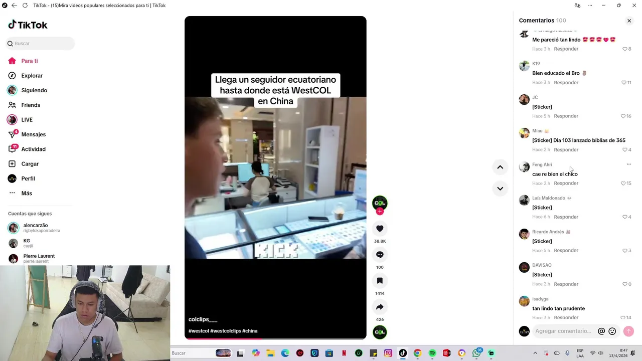This screenshot has width=642, height=361.
Task: Go to next video with down arrow
Action: 500,189
